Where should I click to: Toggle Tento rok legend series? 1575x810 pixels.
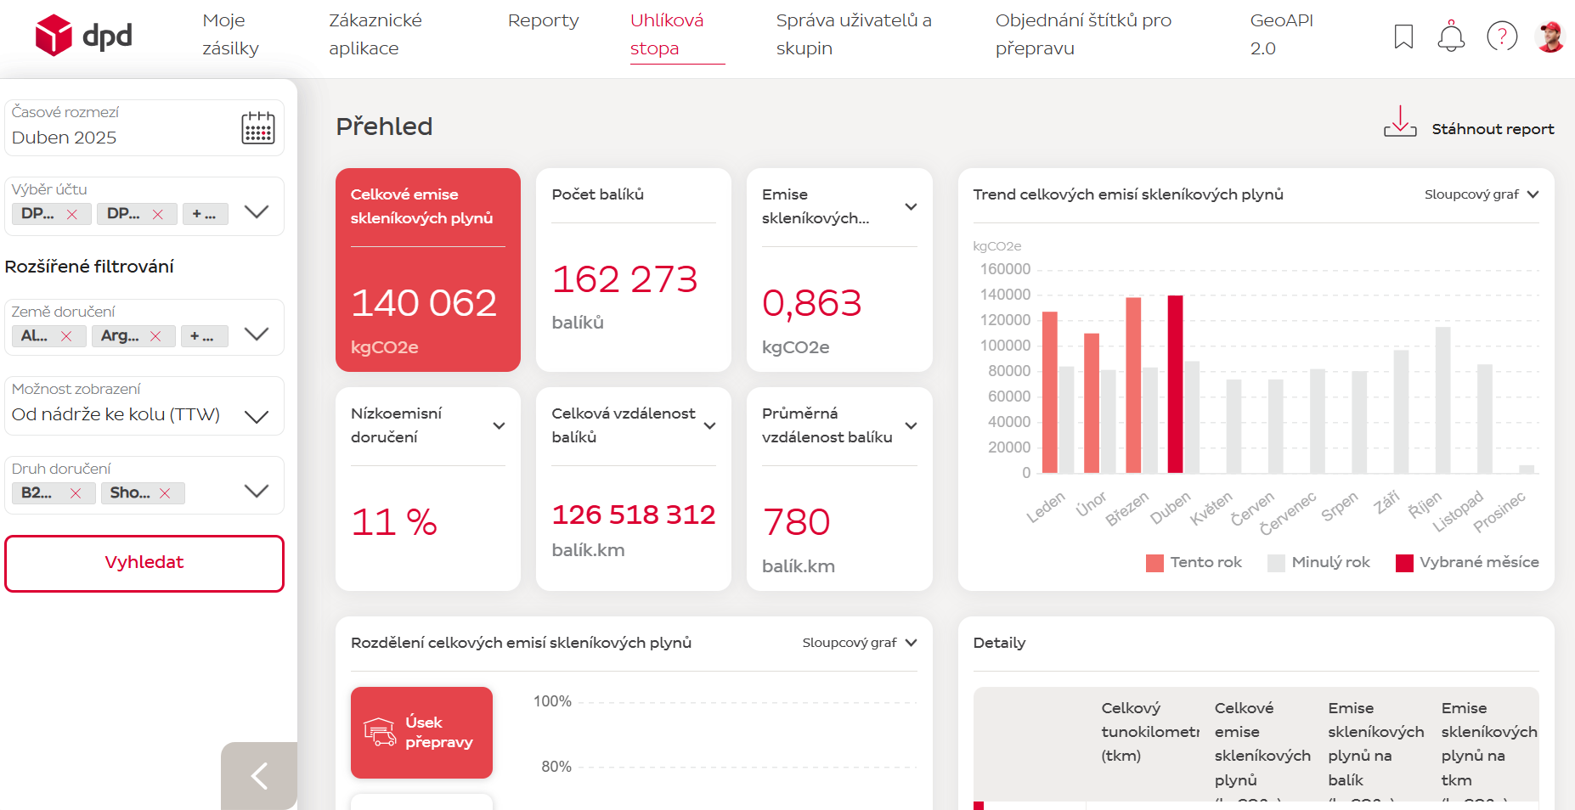click(1194, 563)
